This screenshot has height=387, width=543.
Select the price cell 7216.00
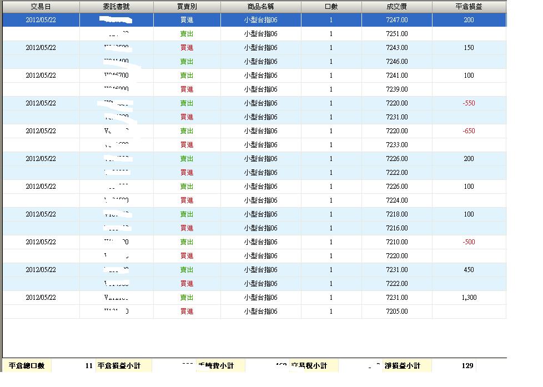[x=397, y=228]
